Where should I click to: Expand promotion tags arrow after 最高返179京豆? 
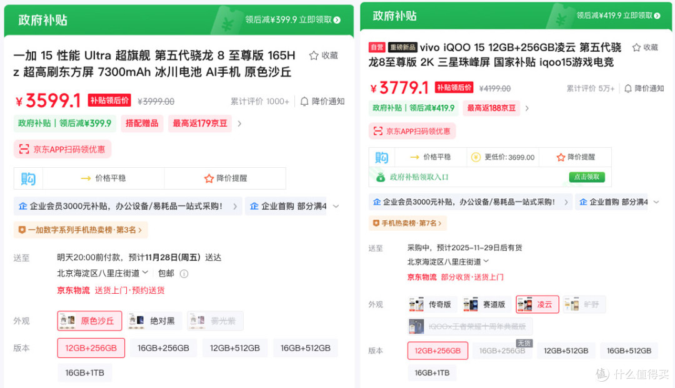tap(240, 124)
